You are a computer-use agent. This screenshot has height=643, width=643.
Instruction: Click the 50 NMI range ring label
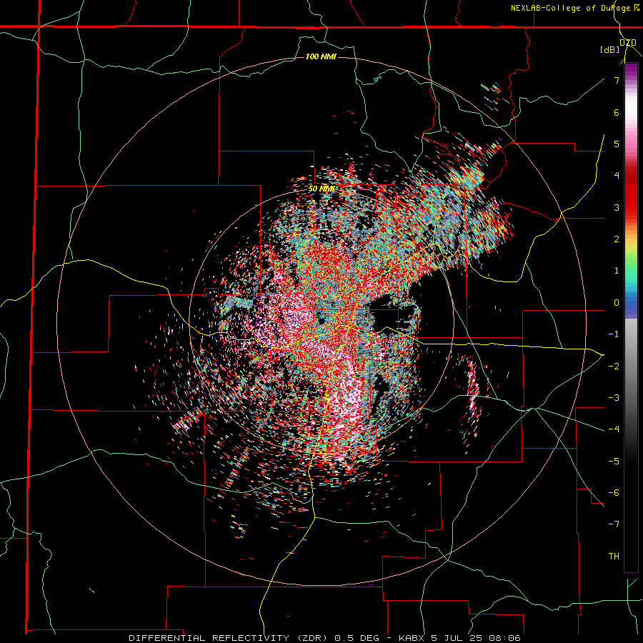(321, 189)
